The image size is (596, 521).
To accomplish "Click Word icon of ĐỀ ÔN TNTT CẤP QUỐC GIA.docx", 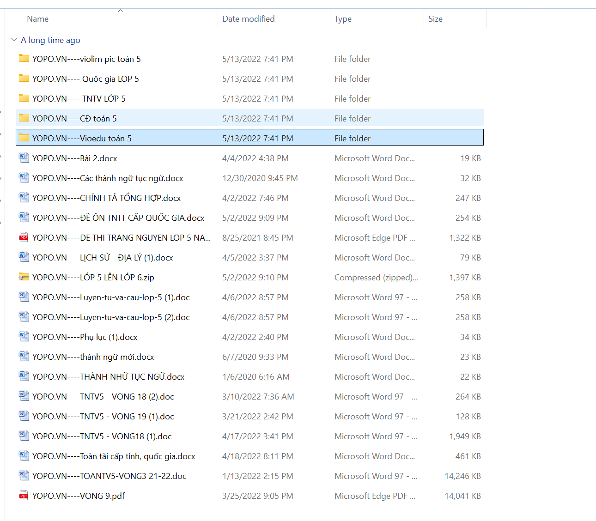I will click(24, 217).
